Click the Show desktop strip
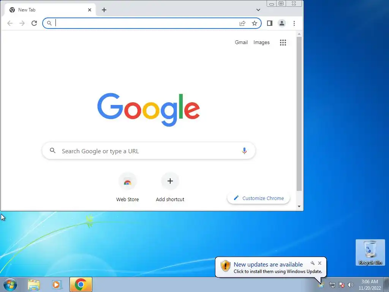This screenshot has width=389, height=292. 386,284
